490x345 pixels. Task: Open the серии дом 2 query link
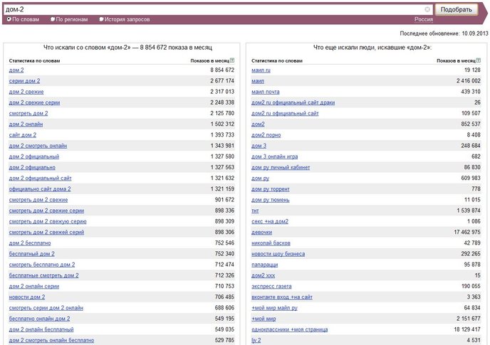[24, 81]
